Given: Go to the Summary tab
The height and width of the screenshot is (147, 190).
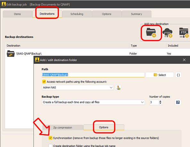Looking at the screenshot, I should (136, 14).
